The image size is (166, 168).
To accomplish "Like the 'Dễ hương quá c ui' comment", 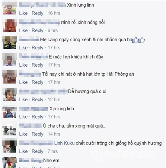I will coord(23,100).
